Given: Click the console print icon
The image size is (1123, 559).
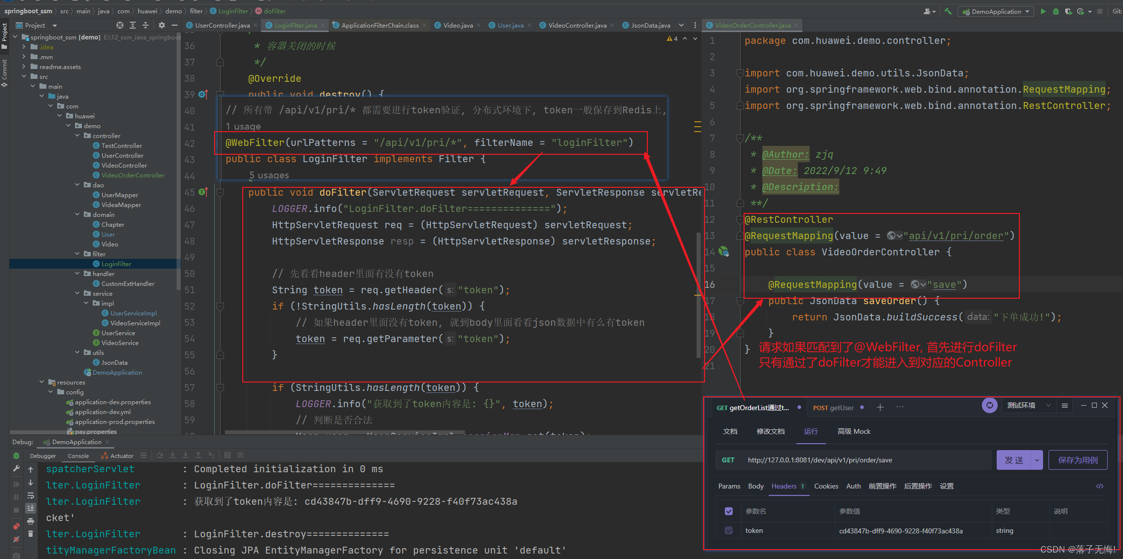Looking at the screenshot, I should 31,521.
